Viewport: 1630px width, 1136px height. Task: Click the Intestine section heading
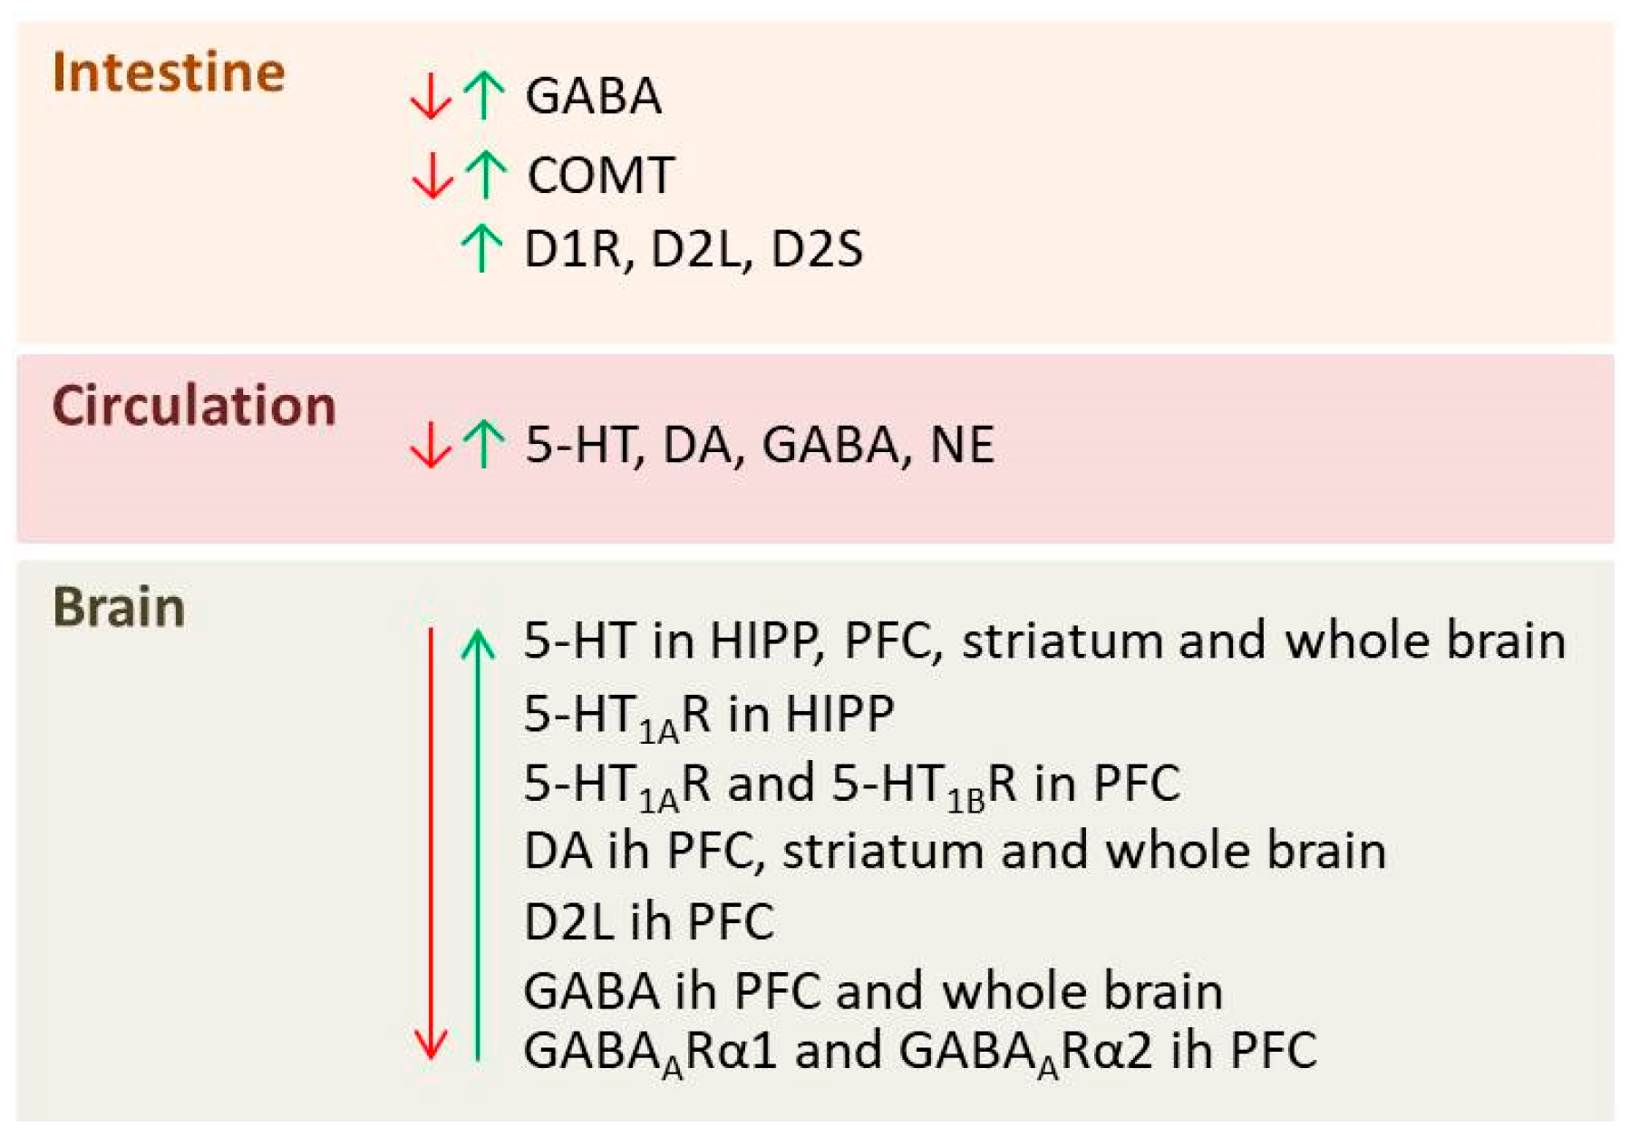coord(169,72)
